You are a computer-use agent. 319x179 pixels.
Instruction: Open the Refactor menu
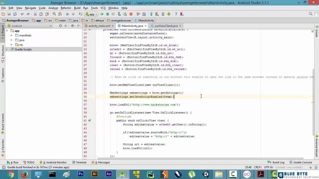pos(66,8)
